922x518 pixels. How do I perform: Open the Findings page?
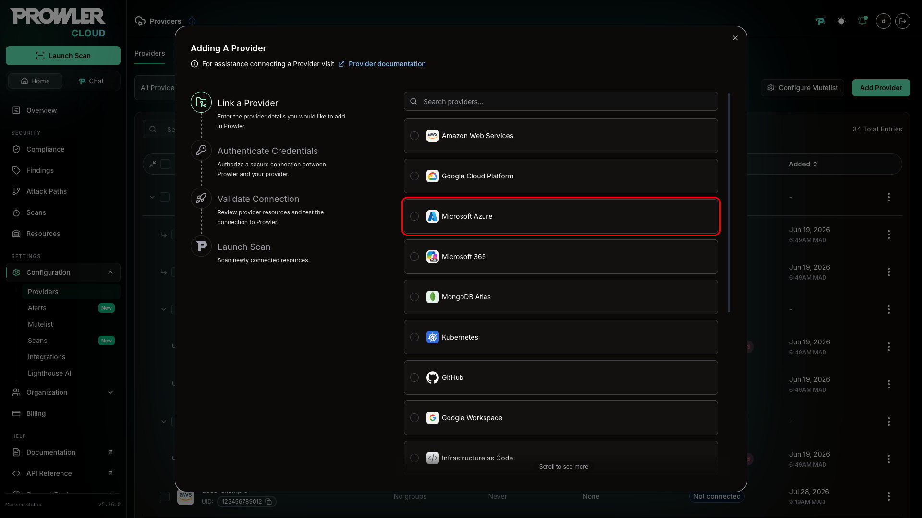click(x=40, y=170)
